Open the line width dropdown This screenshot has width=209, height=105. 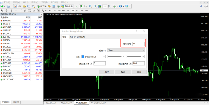[135, 56]
